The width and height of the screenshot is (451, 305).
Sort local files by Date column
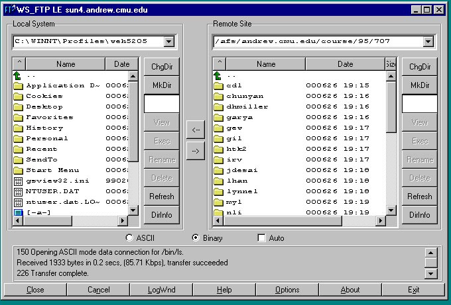tap(122, 64)
